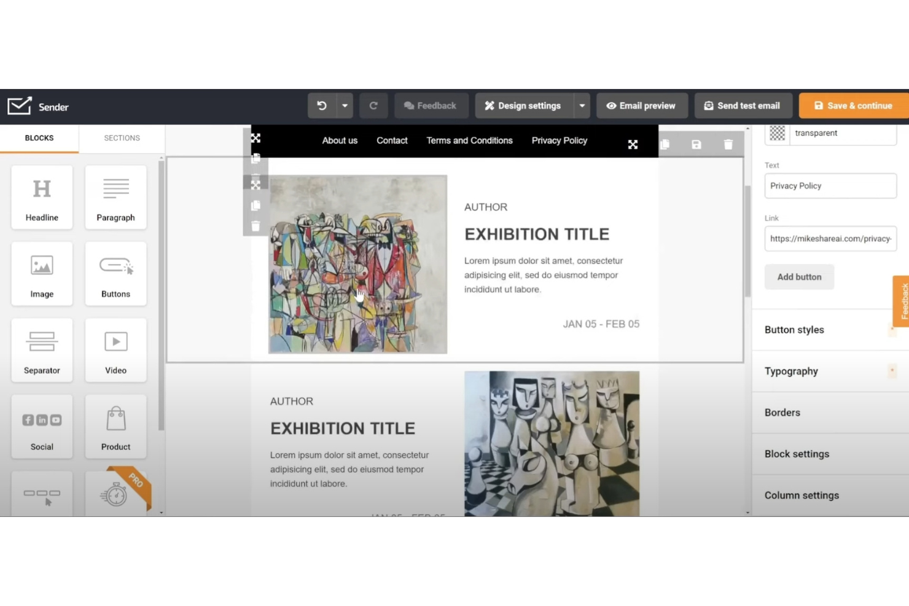Select the PRO countdown timer block
This screenshot has width=909, height=606.
point(115,494)
